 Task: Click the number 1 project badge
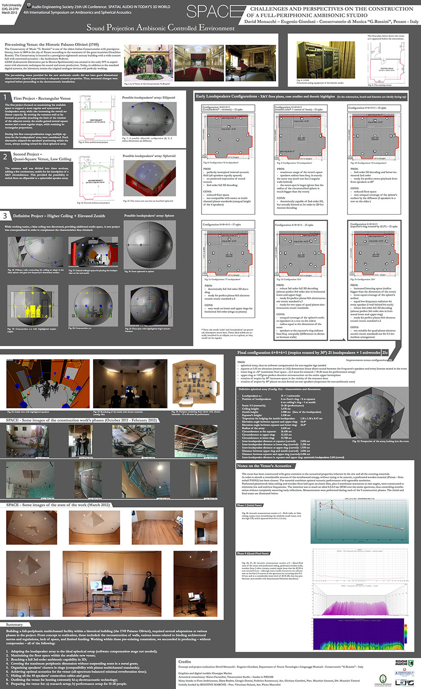5,97
